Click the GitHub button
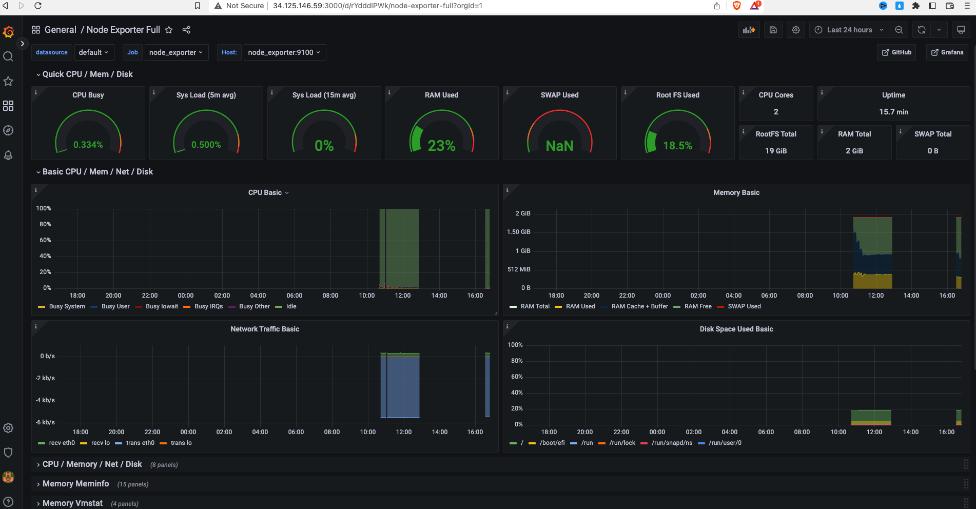Screen dimensions: 976x509 (x=896, y=52)
